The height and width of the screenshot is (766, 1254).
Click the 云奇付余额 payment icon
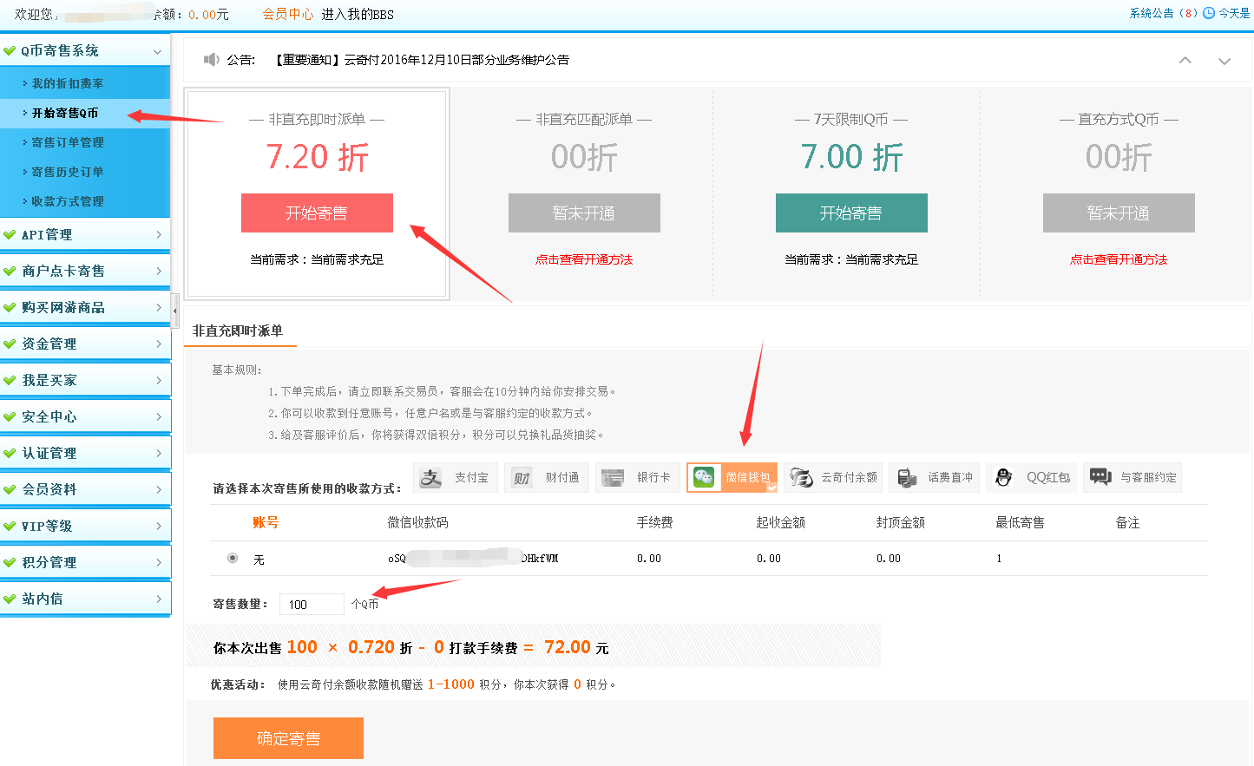(801, 478)
